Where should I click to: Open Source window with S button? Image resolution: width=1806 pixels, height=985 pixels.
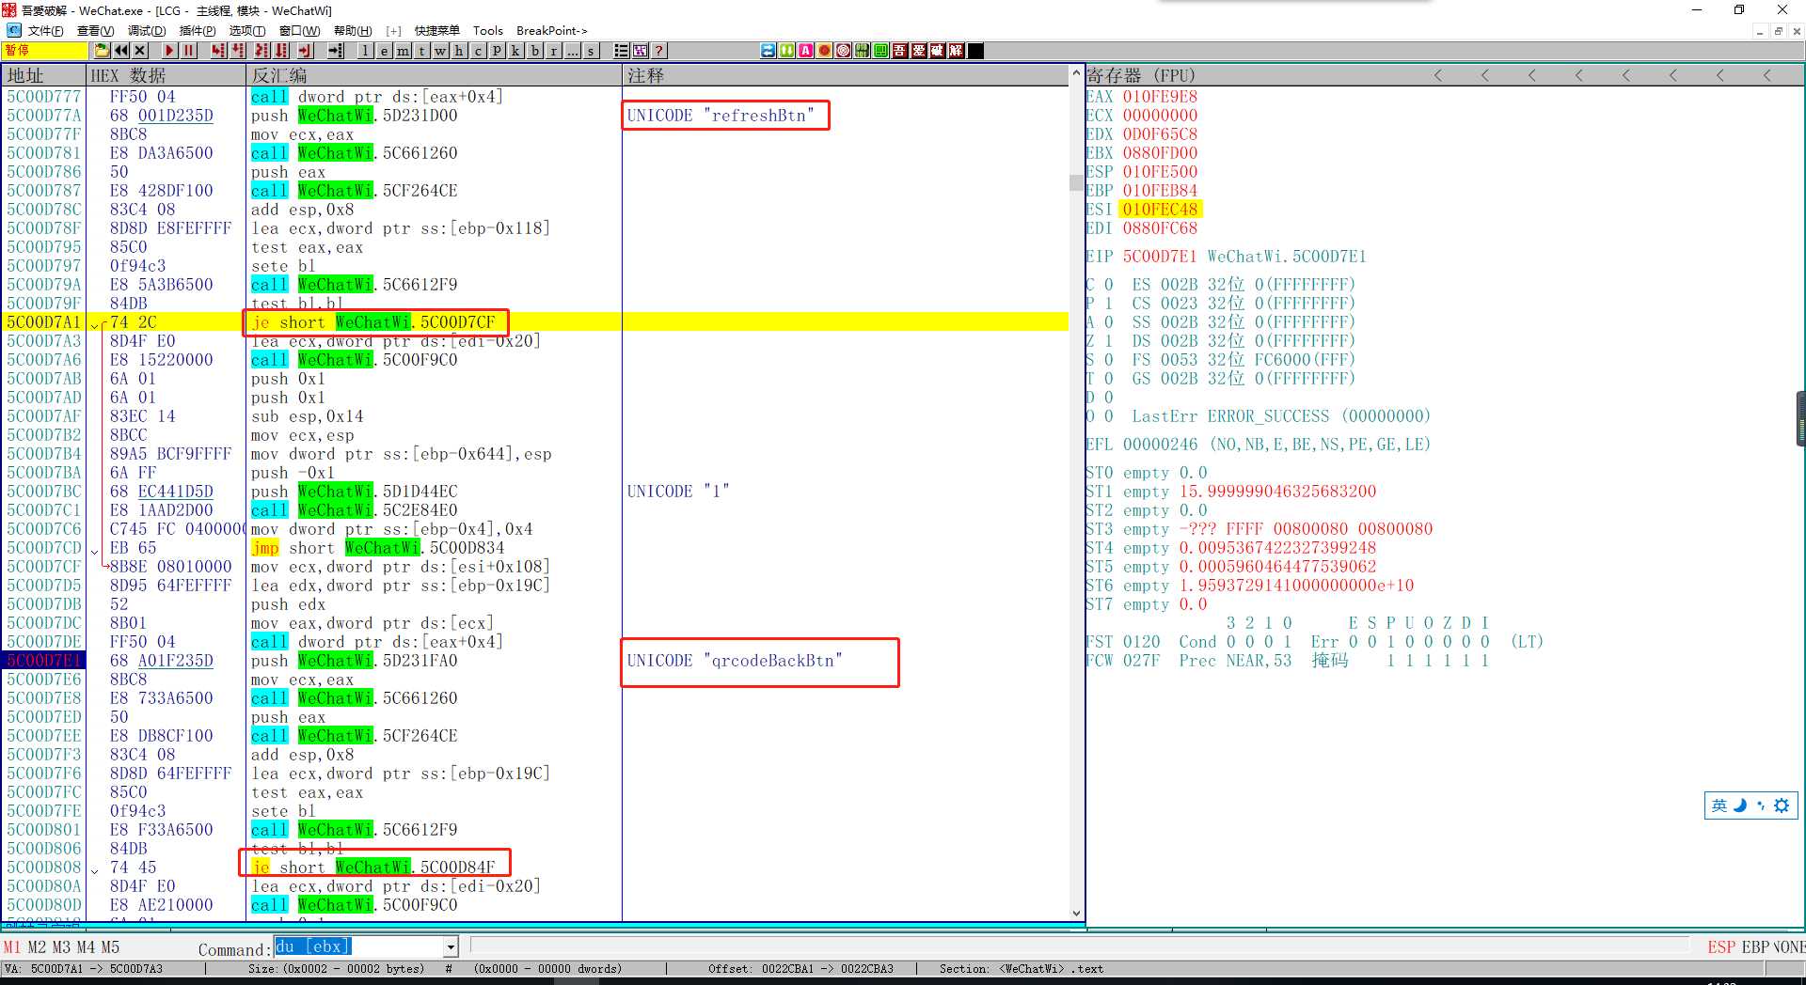click(x=591, y=51)
